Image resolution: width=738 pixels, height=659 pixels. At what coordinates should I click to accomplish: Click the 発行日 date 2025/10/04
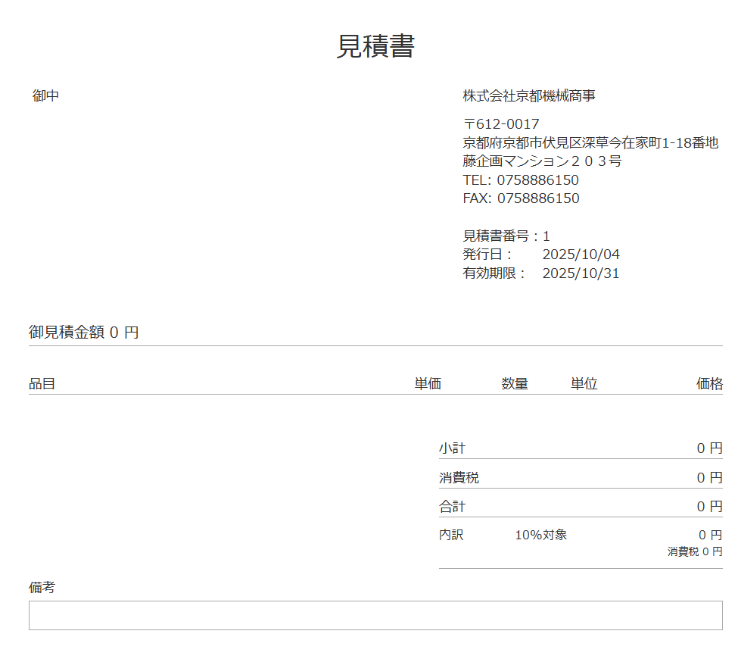(581, 255)
